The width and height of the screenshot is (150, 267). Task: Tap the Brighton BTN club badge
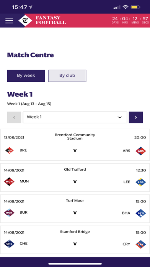[x=141, y=213]
